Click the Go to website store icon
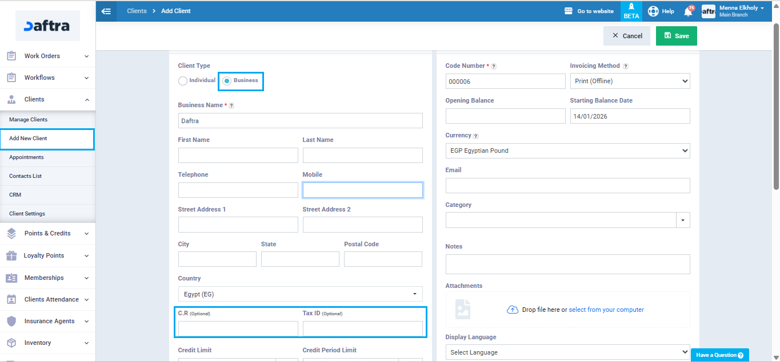The width and height of the screenshot is (780, 362). coord(568,11)
